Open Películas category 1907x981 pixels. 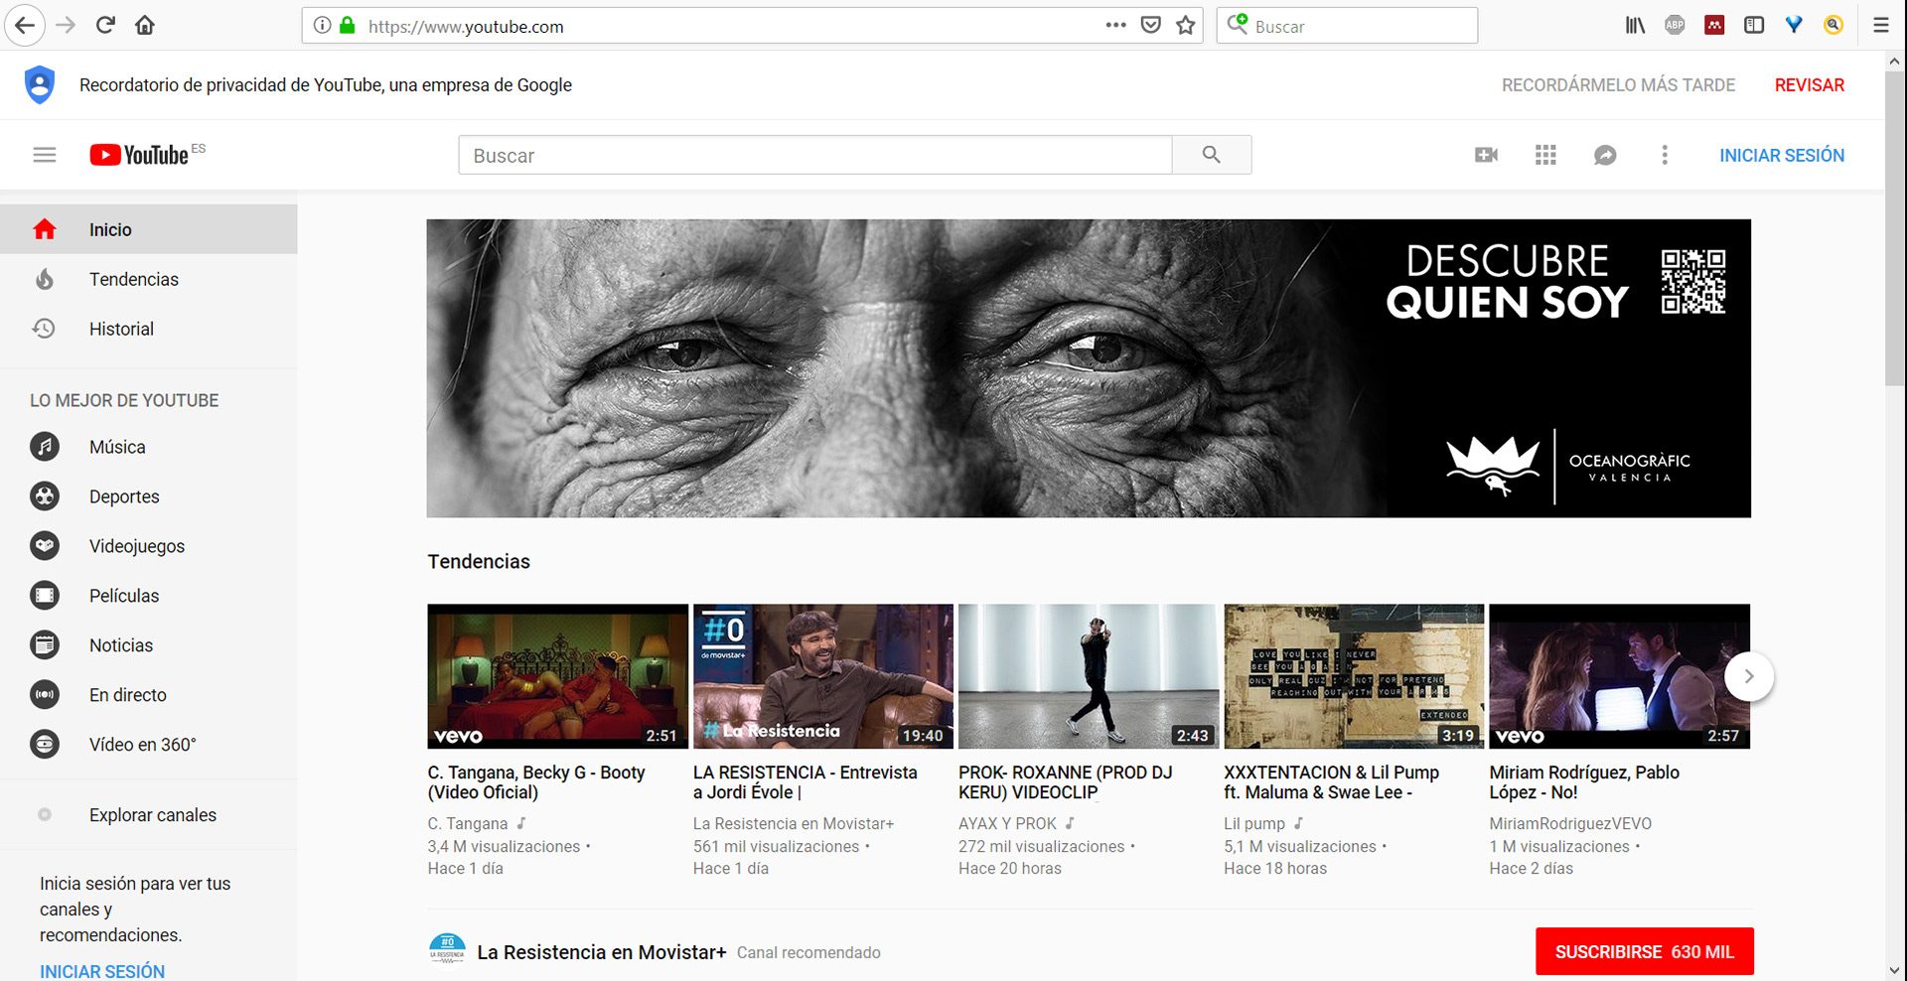click(x=149, y=596)
